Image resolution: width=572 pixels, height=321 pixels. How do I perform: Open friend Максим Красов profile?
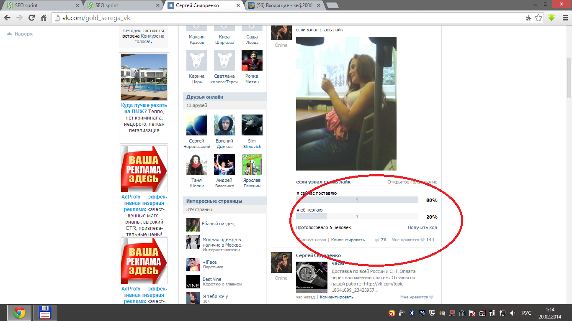196,40
